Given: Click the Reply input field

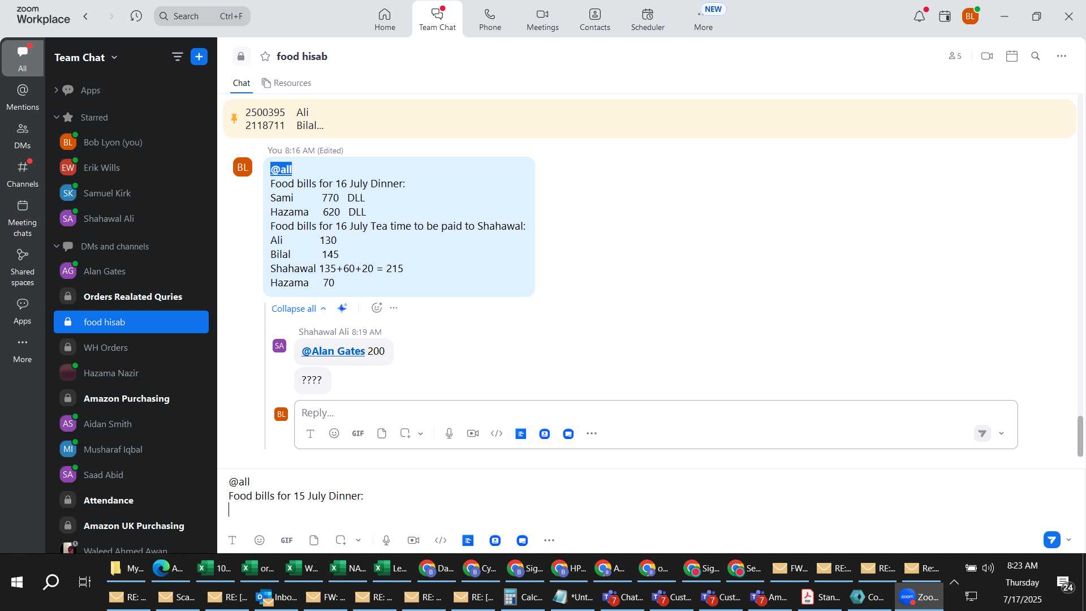Looking at the screenshot, I should pyautogui.click(x=656, y=412).
